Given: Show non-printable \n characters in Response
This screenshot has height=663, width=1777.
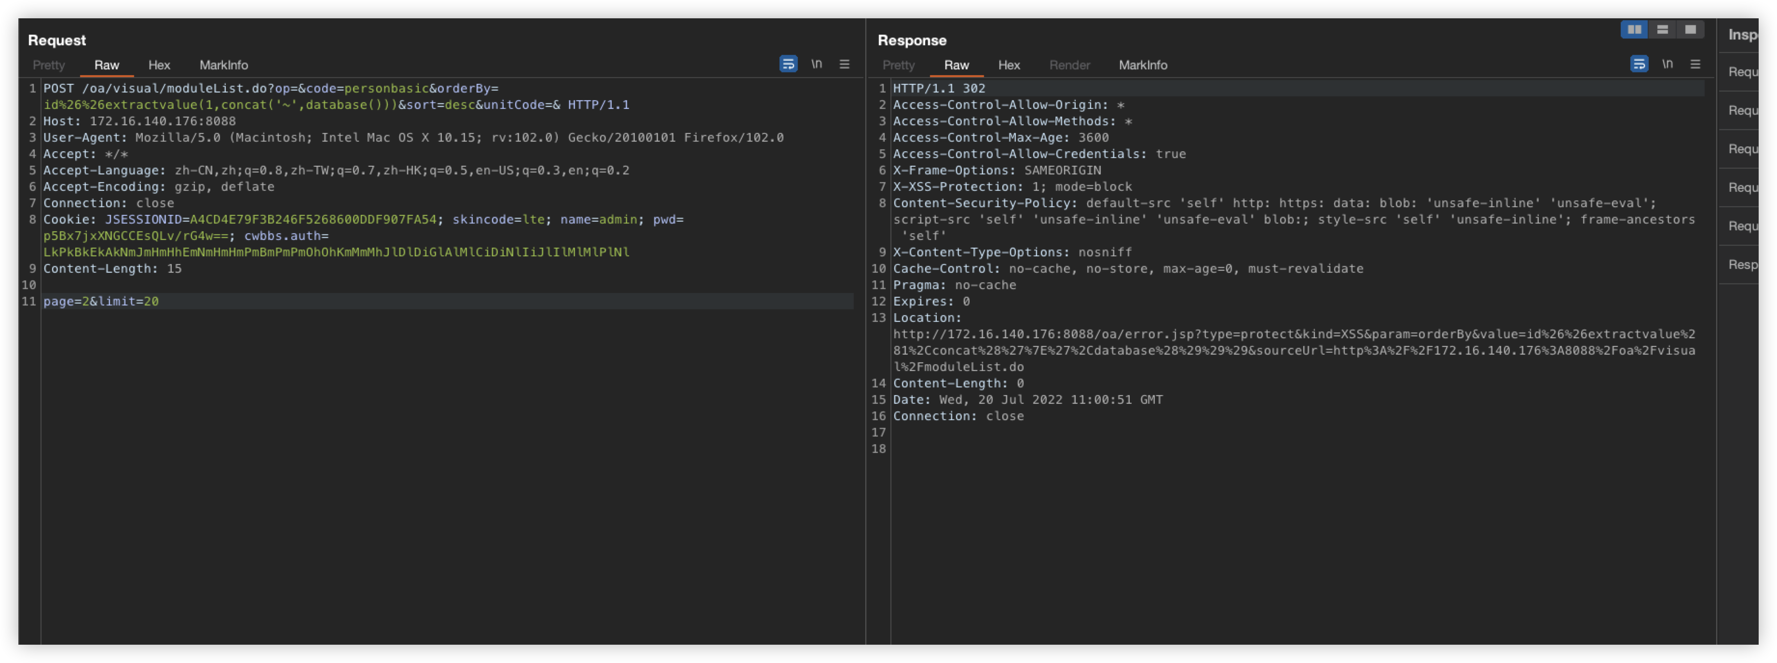Looking at the screenshot, I should coord(1668,64).
